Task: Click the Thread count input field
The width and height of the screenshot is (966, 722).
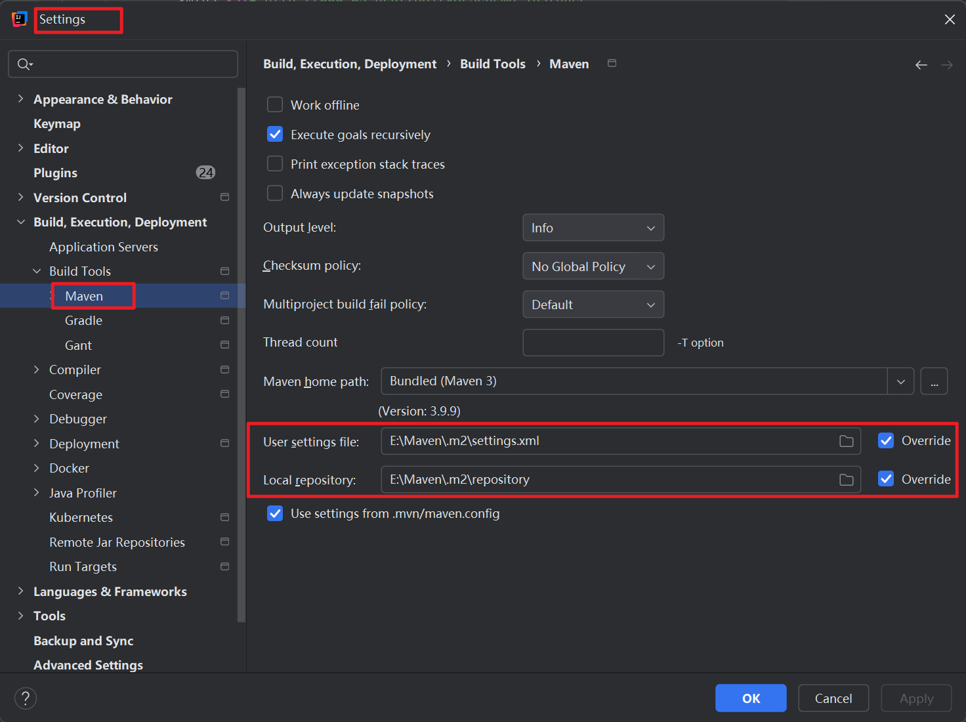Action: (x=593, y=343)
